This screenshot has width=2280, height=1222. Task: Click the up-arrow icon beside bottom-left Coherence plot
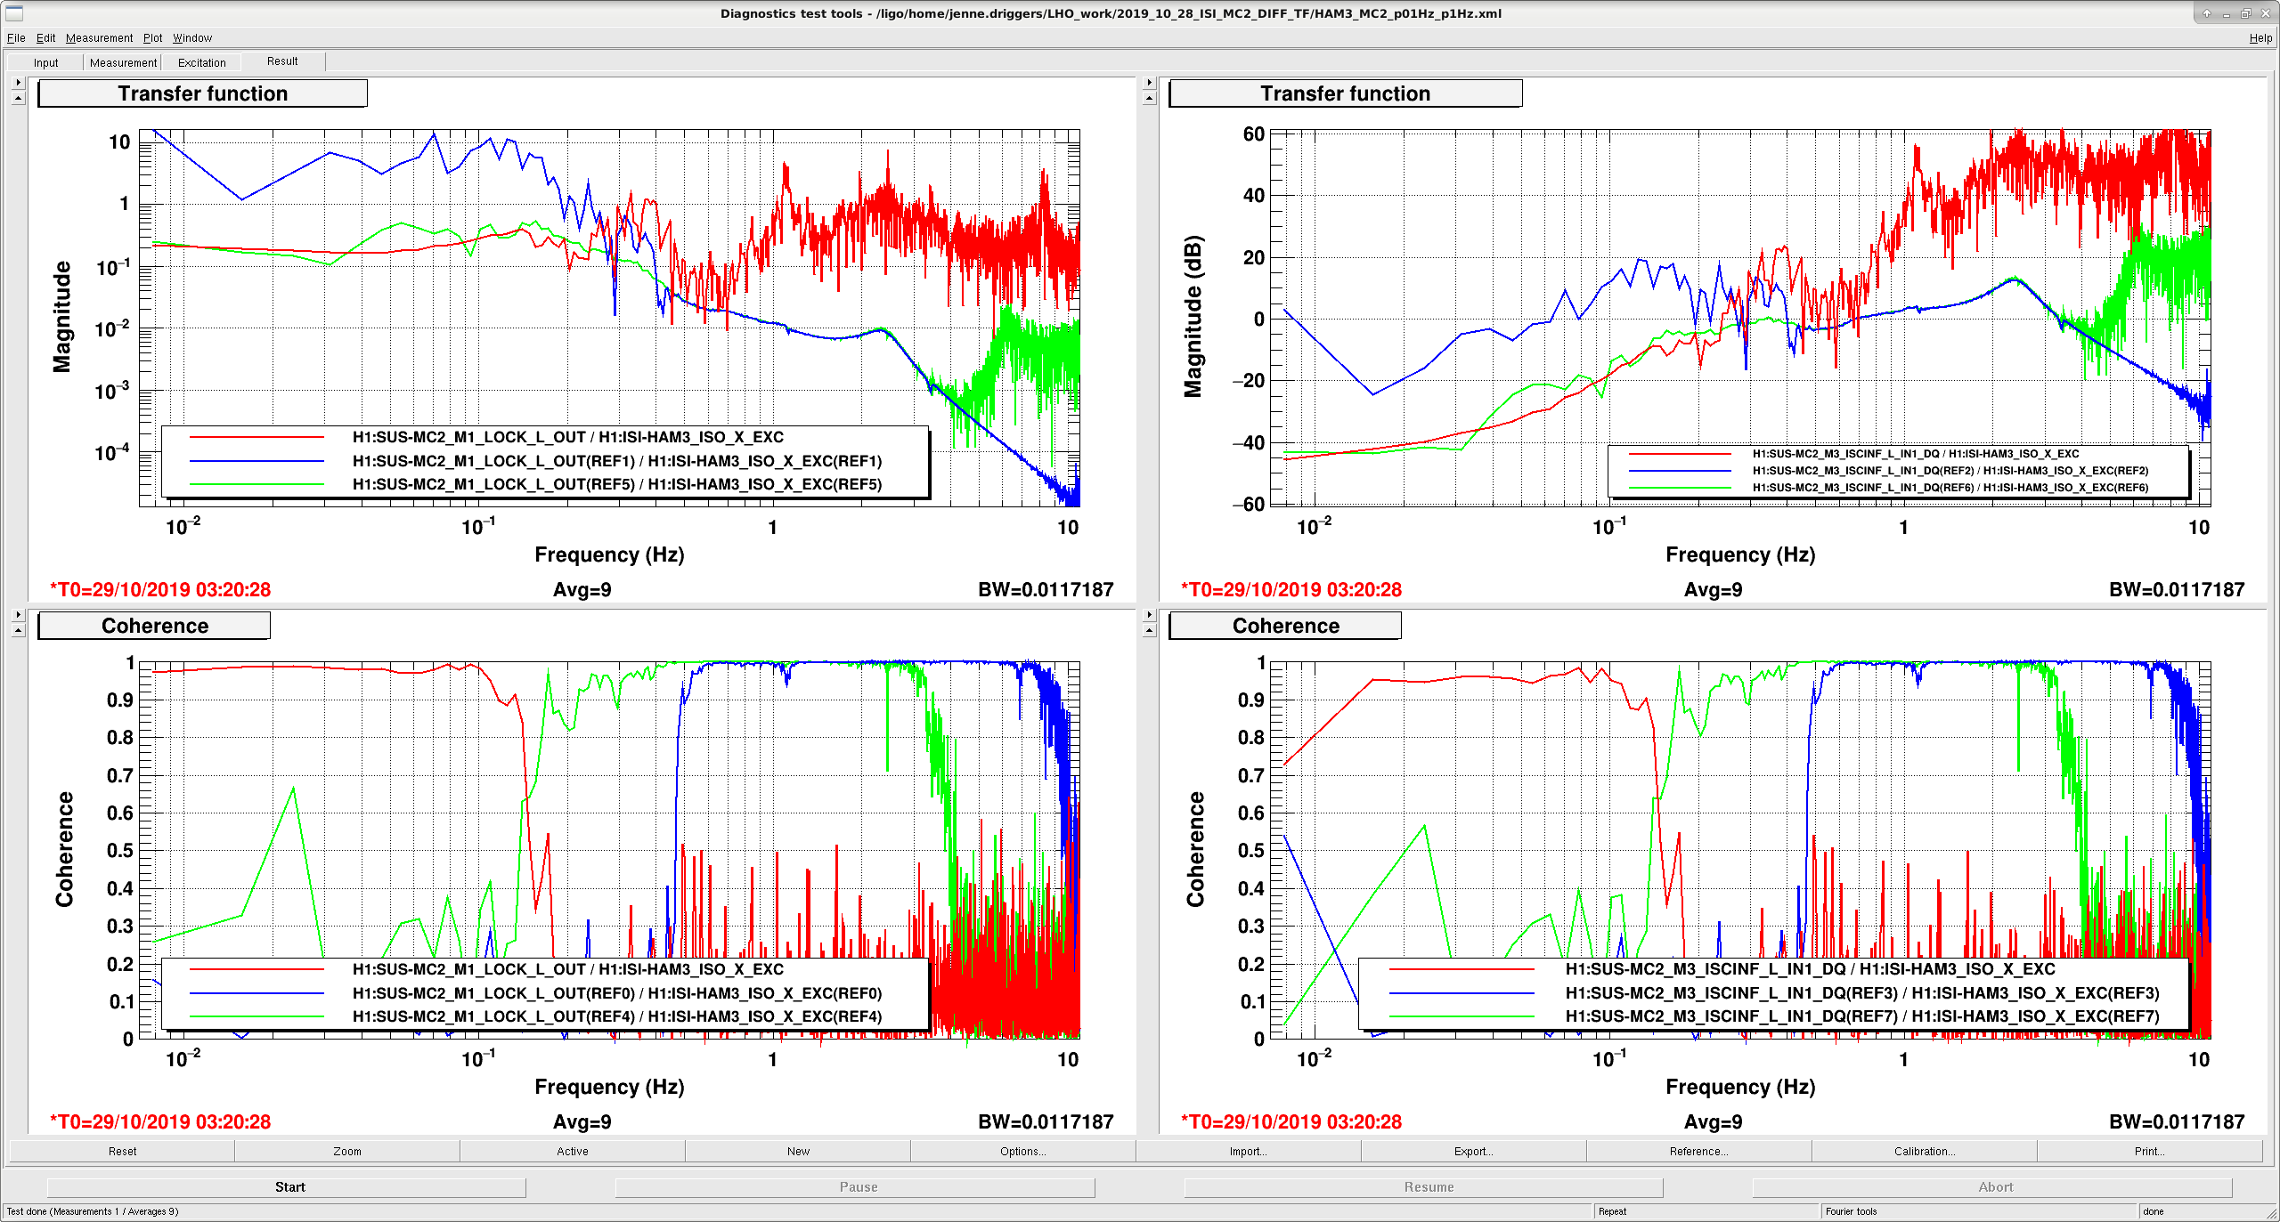18,630
